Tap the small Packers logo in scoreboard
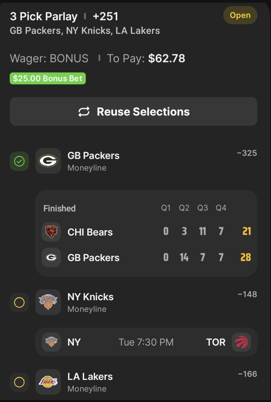The width and height of the screenshot is (271, 402). tap(51, 257)
